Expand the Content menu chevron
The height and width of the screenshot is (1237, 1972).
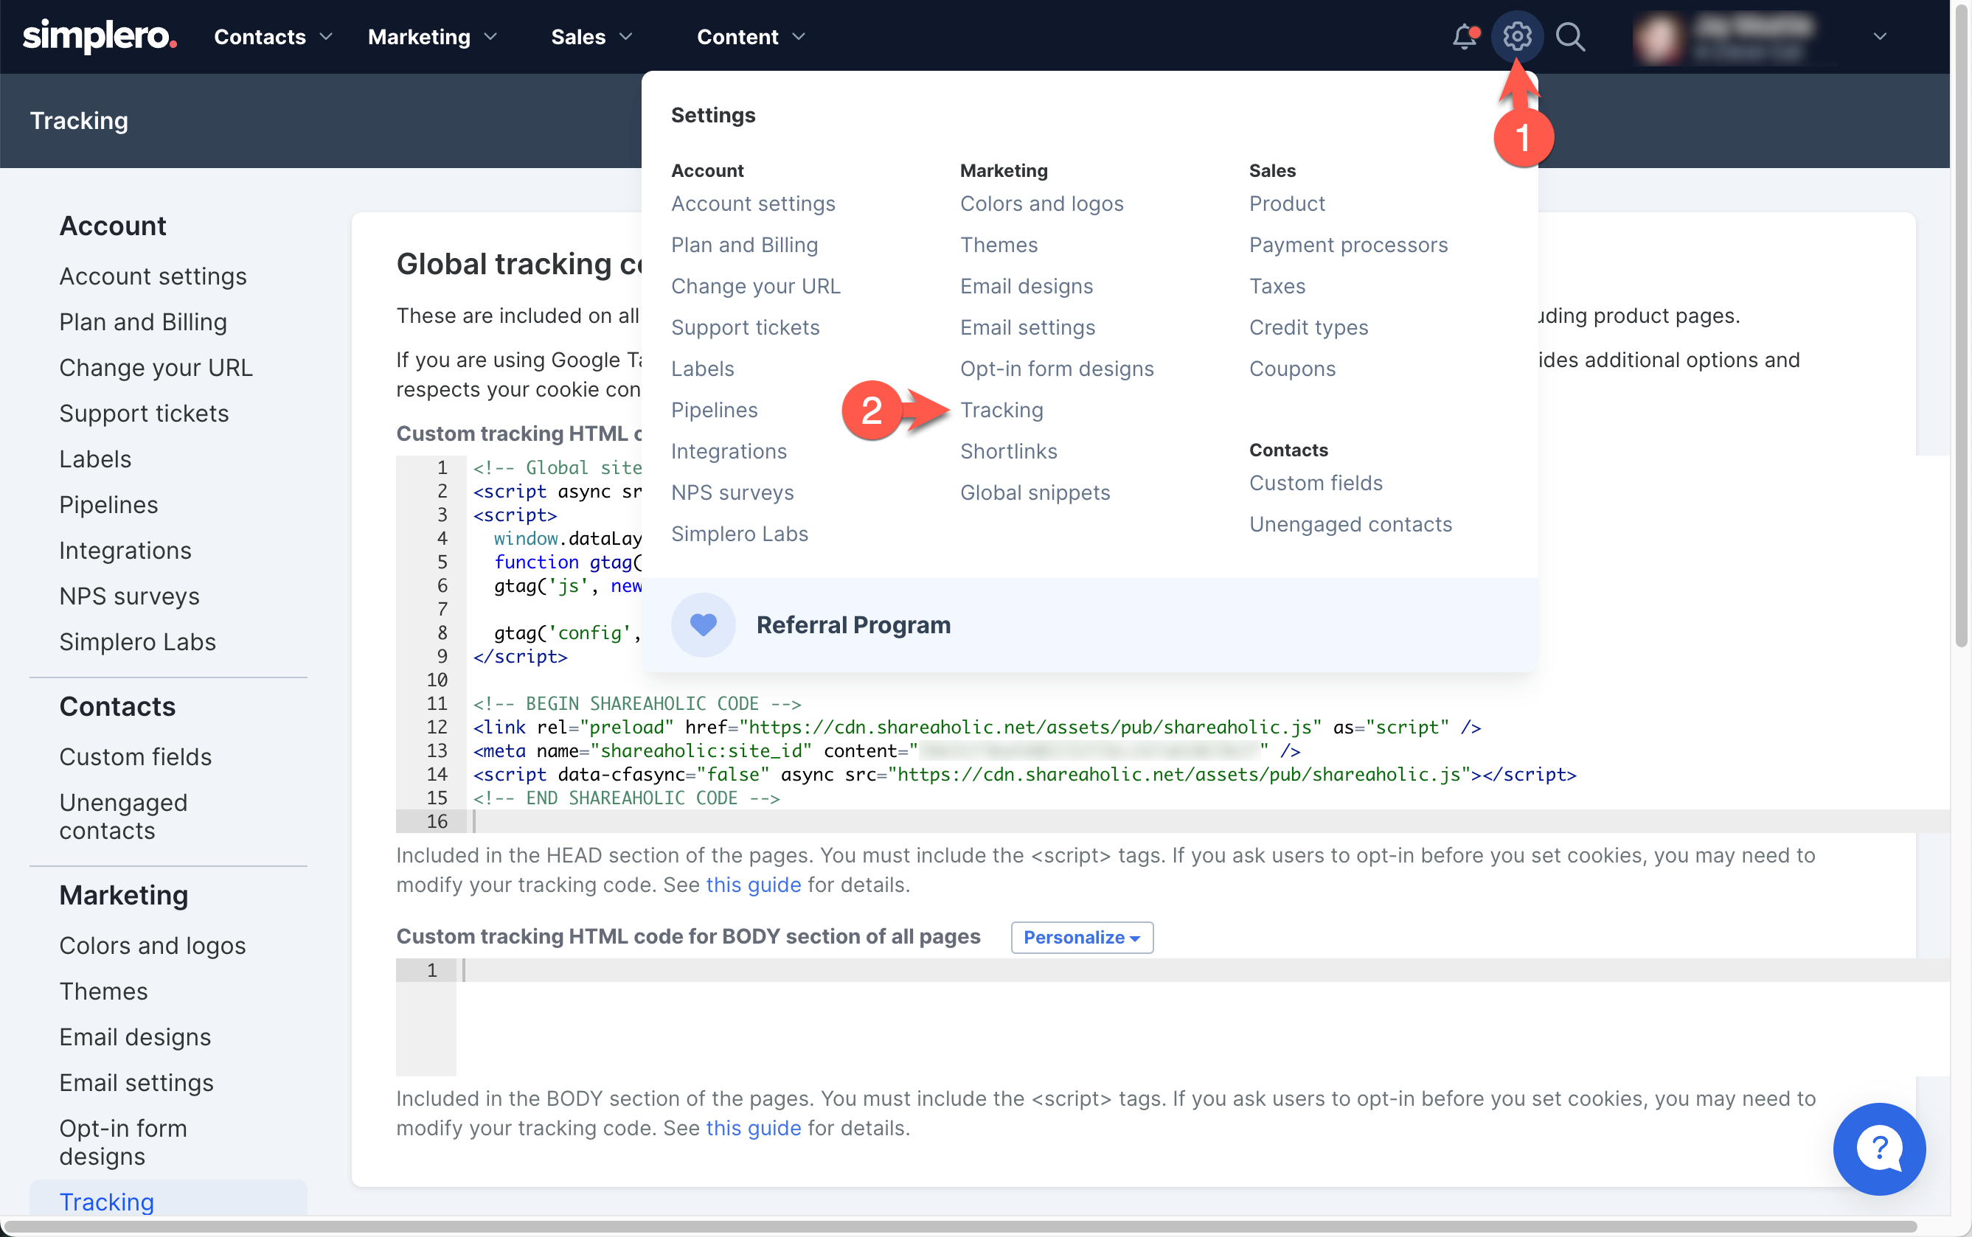[799, 37]
